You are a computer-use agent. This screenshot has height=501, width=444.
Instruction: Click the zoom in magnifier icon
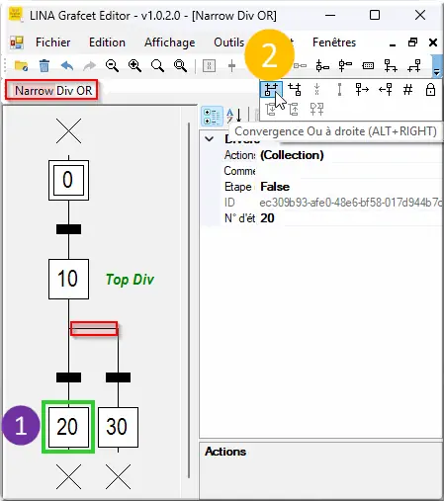pos(134,66)
